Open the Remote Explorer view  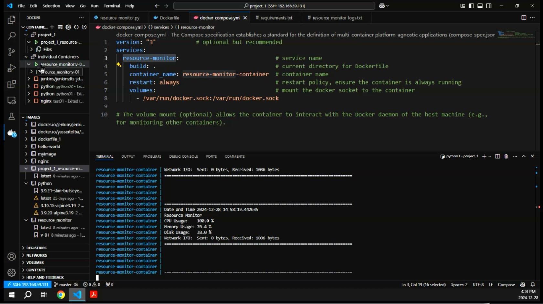(x=12, y=100)
